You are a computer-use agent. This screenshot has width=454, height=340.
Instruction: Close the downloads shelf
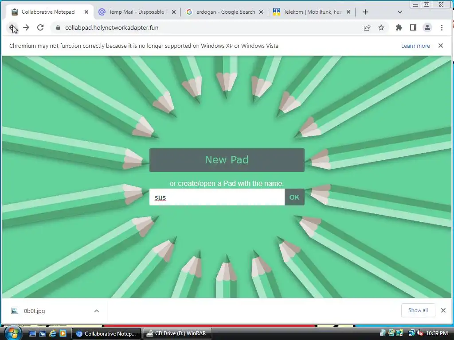coord(443,310)
